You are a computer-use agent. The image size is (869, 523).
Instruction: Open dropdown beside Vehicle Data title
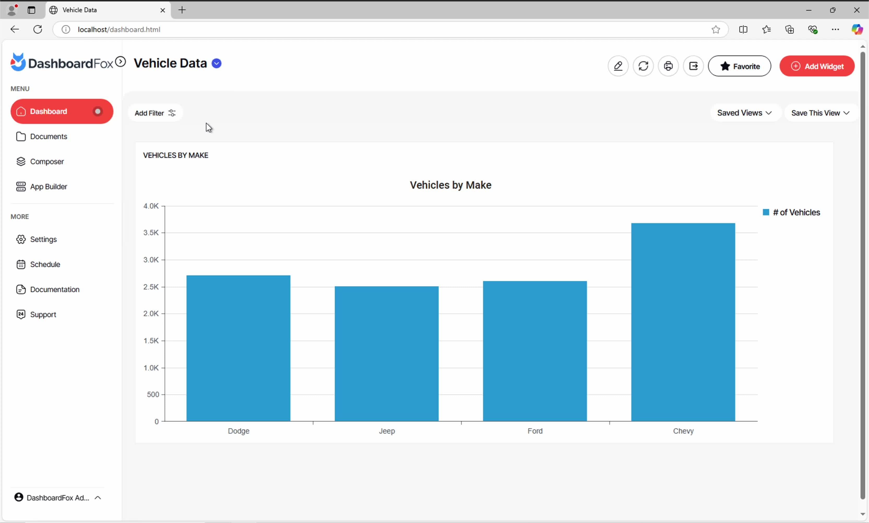coord(216,63)
